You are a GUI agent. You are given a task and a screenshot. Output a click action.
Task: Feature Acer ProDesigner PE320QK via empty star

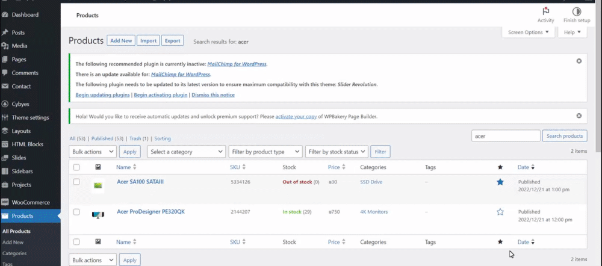click(500, 212)
